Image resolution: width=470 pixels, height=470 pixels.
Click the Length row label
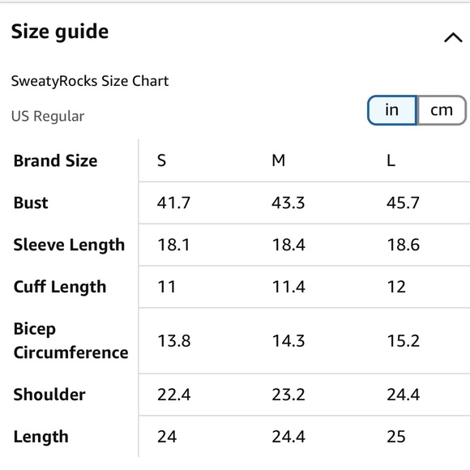point(41,437)
